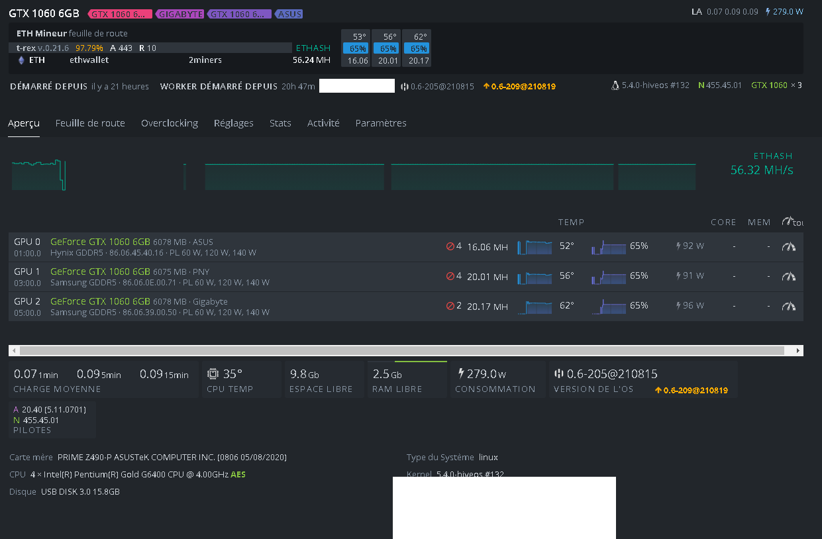Select the blue ASUS tag

click(x=289, y=14)
